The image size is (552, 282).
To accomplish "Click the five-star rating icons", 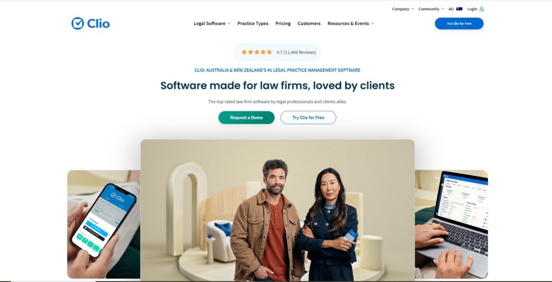I will 257,52.
